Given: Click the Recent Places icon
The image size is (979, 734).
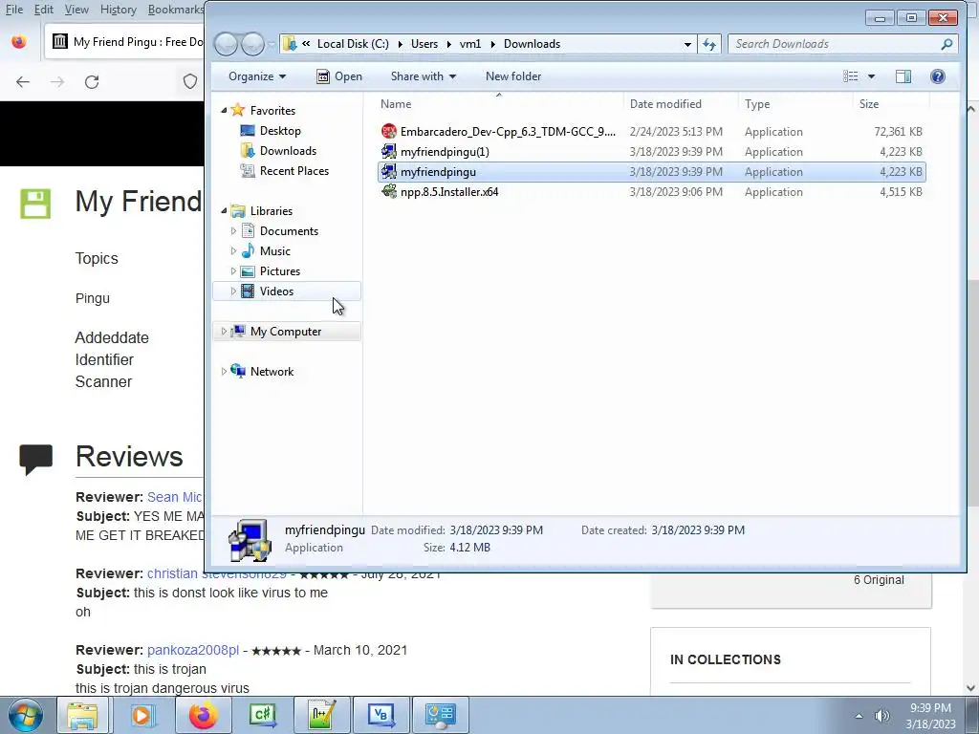Looking at the screenshot, I should [x=248, y=170].
